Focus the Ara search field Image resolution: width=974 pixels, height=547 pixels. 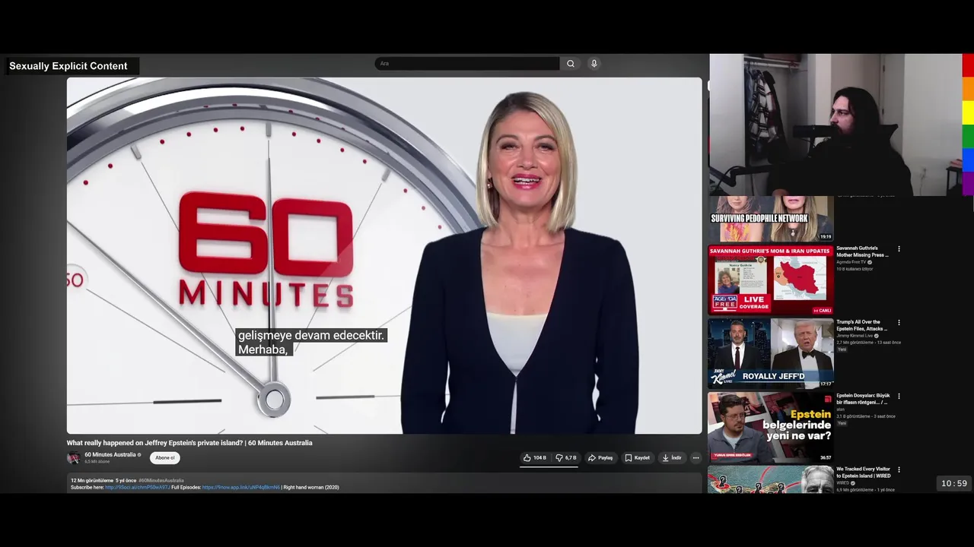coord(467,64)
